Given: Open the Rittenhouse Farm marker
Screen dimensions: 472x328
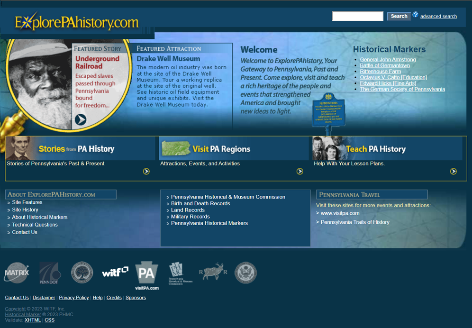Looking at the screenshot, I should point(381,72).
